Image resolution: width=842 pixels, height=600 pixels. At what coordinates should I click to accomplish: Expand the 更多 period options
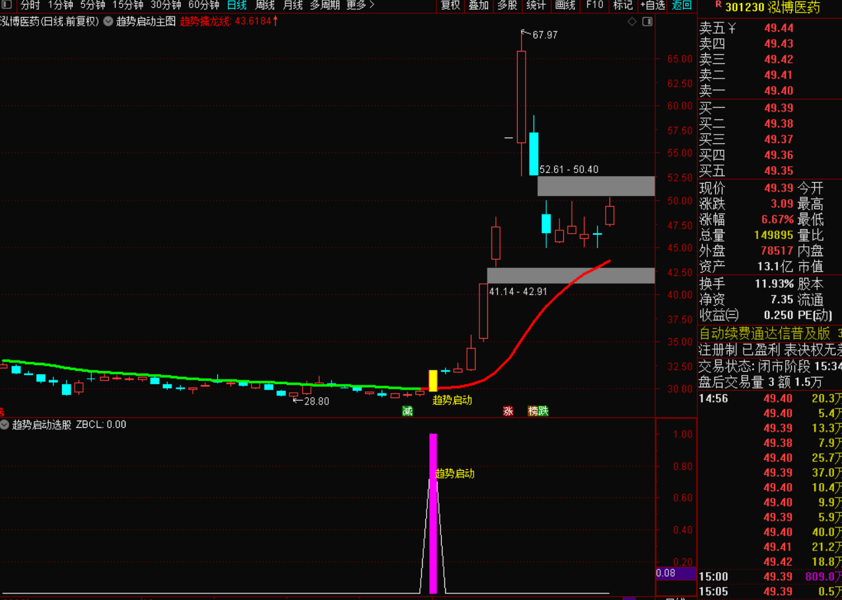pyautogui.click(x=360, y=5)
